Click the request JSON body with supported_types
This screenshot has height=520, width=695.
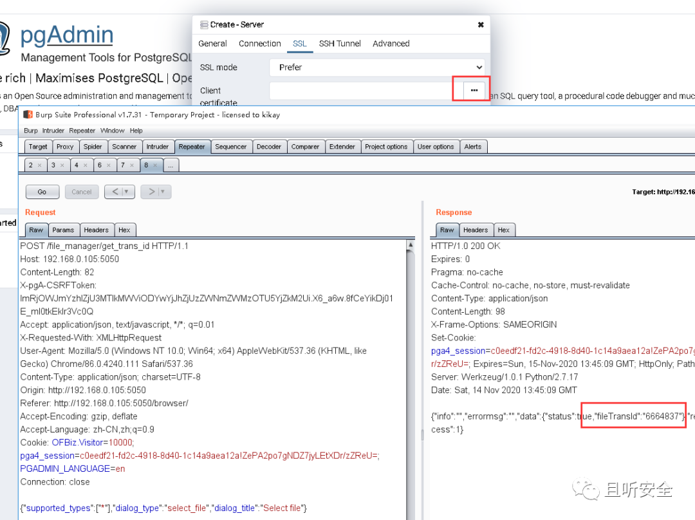163,508
